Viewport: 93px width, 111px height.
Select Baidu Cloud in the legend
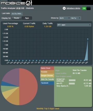click(47, 68)
